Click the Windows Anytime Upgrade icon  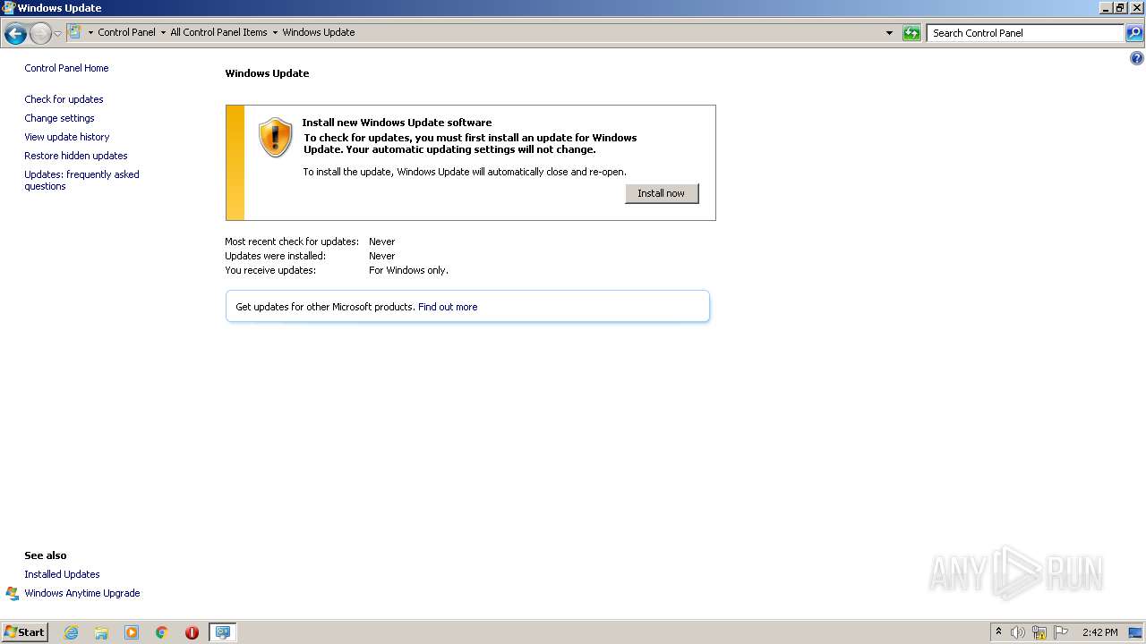point(13,593)
